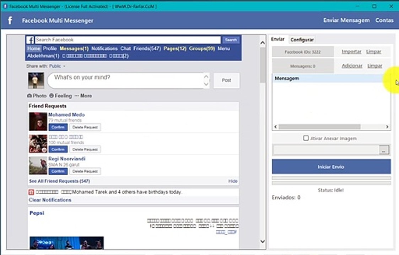Confirm the request with 100 mutual friends

[58, 149]
